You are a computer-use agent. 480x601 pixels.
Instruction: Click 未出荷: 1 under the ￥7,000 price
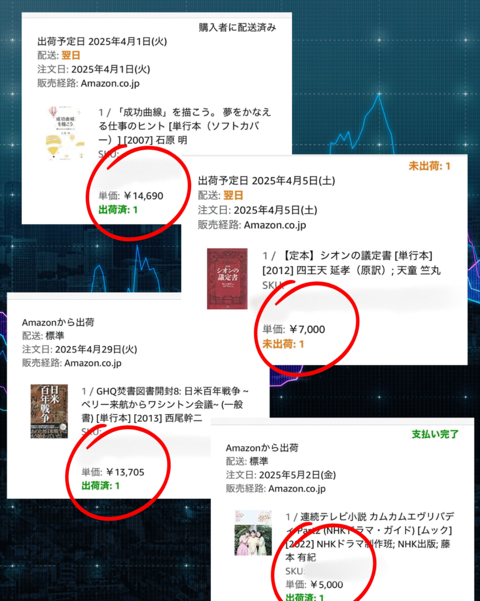283,344
